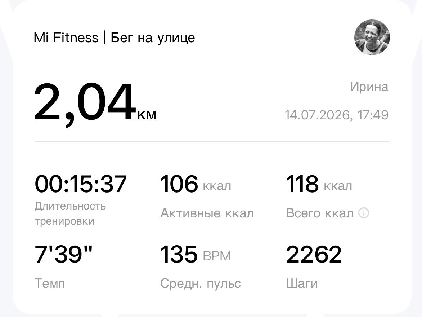Click the Средн. пульс label

point(201,284)
